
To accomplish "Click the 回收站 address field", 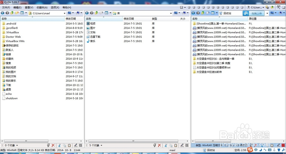I will (230, 13).
